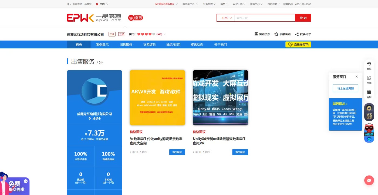Open the Vr数字孪生代做unity游戏场景 service title
The height and width of the screenshot is (195, 378).
coord(156,141)
